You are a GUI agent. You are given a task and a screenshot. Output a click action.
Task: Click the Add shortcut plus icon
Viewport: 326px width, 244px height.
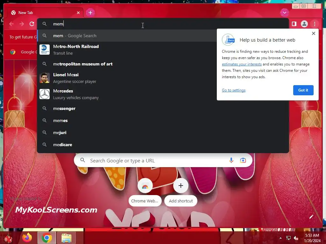tap(181, 186)
